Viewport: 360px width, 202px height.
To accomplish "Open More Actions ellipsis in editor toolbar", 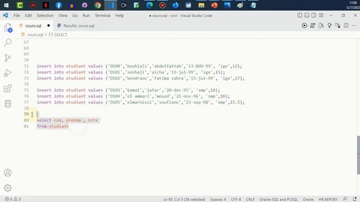I will [x=354, y=25].
